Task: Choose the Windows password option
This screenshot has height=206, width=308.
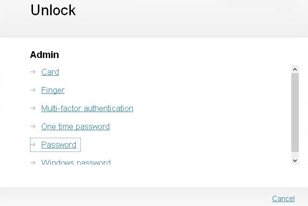Action: 76,162
